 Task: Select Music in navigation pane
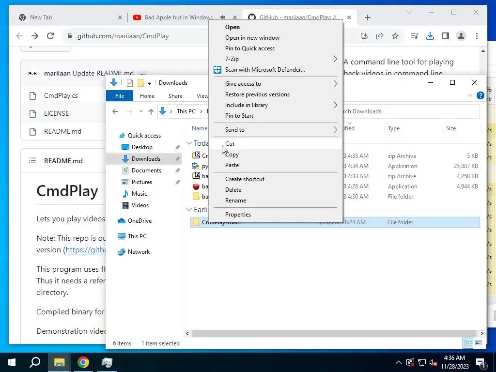point(139,194)
